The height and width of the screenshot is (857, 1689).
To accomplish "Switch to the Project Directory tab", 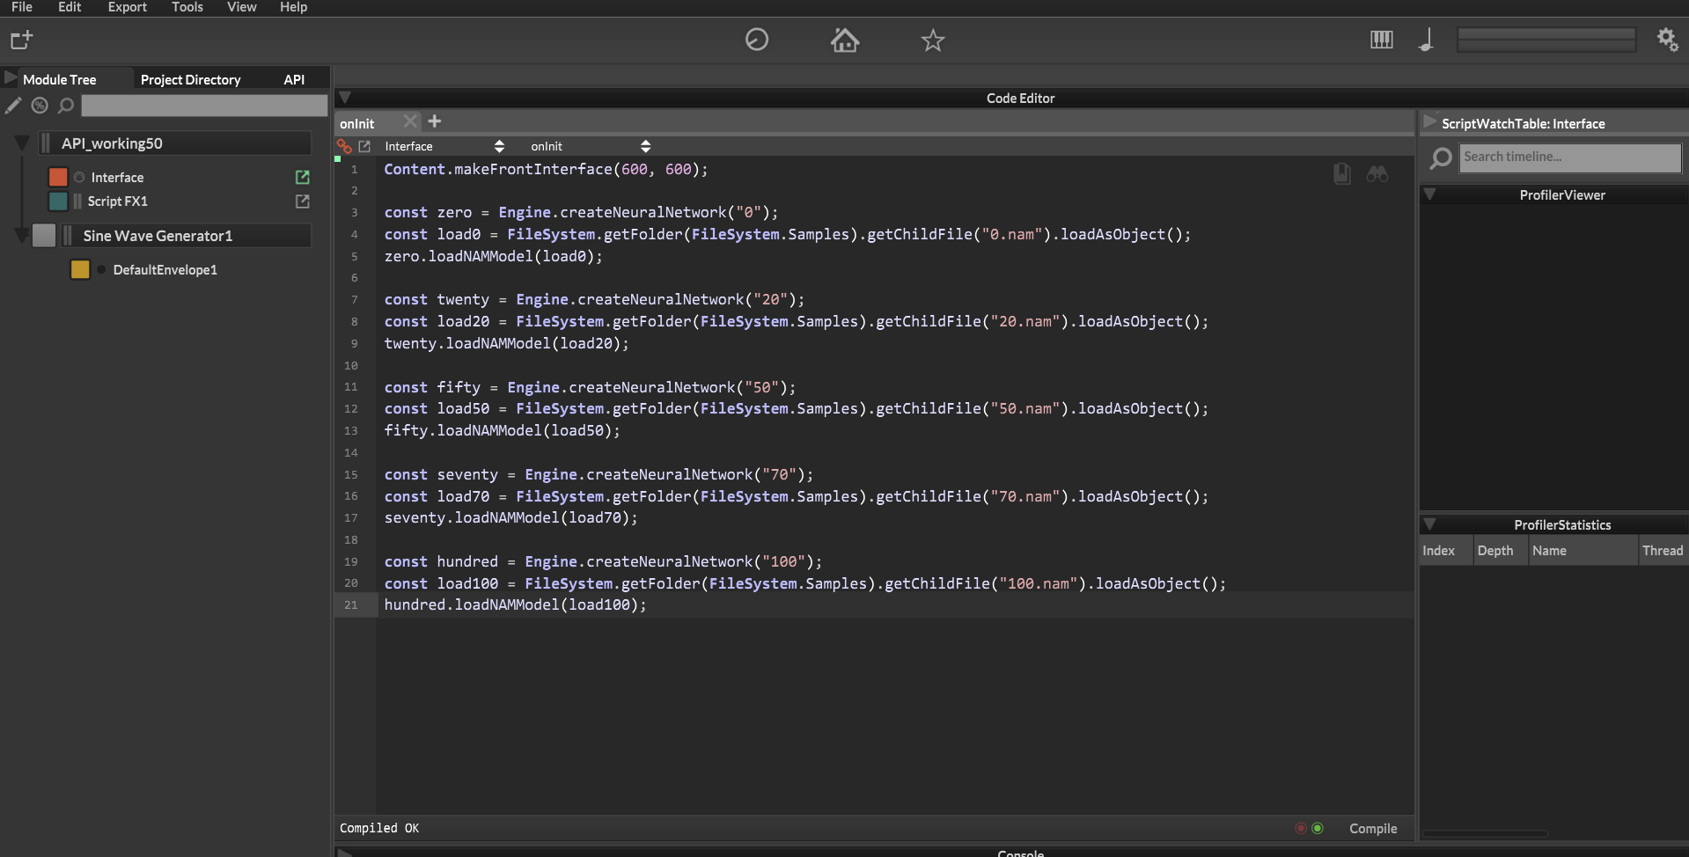I will (x=190, y=79).
